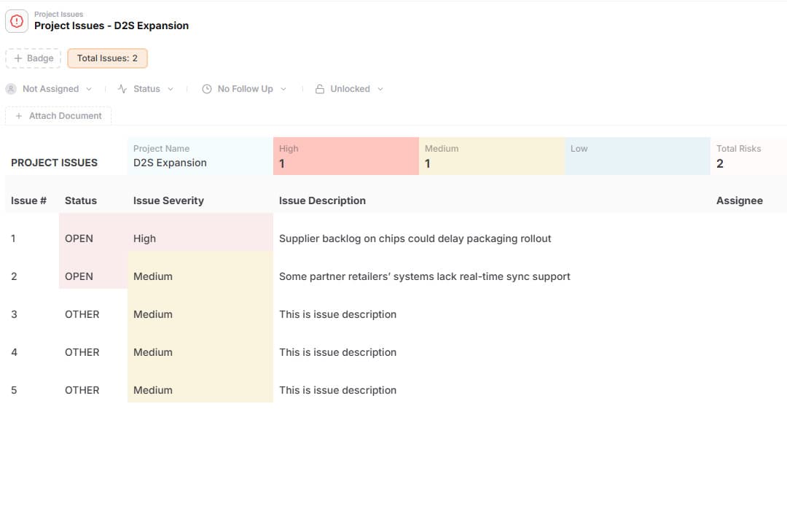Click the Issue # column header
The image size is (787, 525).
point(28,201)
